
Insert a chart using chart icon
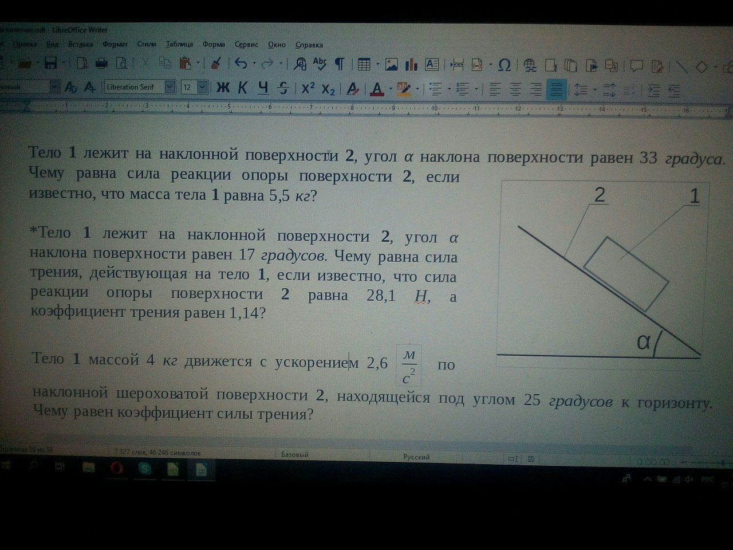pyautogui.click(x=411, y=65)
